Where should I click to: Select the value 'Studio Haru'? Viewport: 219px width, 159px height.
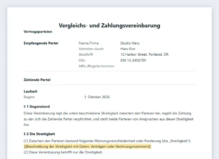coord(130,43)
